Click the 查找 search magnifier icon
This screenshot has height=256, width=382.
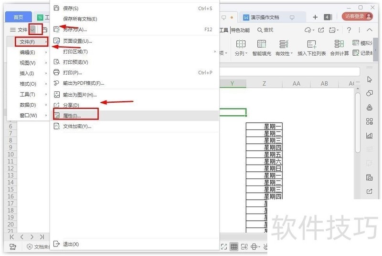[260, 30]
